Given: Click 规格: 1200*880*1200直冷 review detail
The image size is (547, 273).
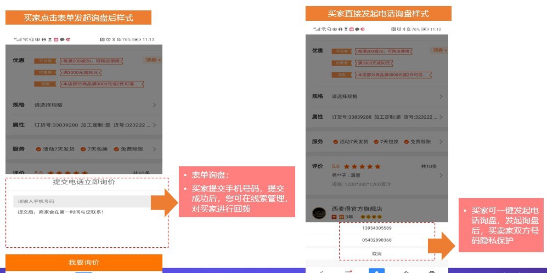Looking at the screenshot, I should [361, 184].
